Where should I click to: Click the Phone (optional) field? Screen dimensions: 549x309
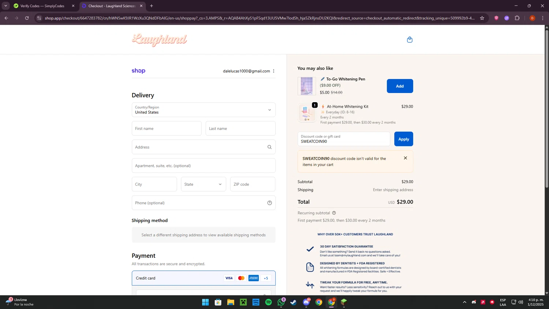click(203, 203)
